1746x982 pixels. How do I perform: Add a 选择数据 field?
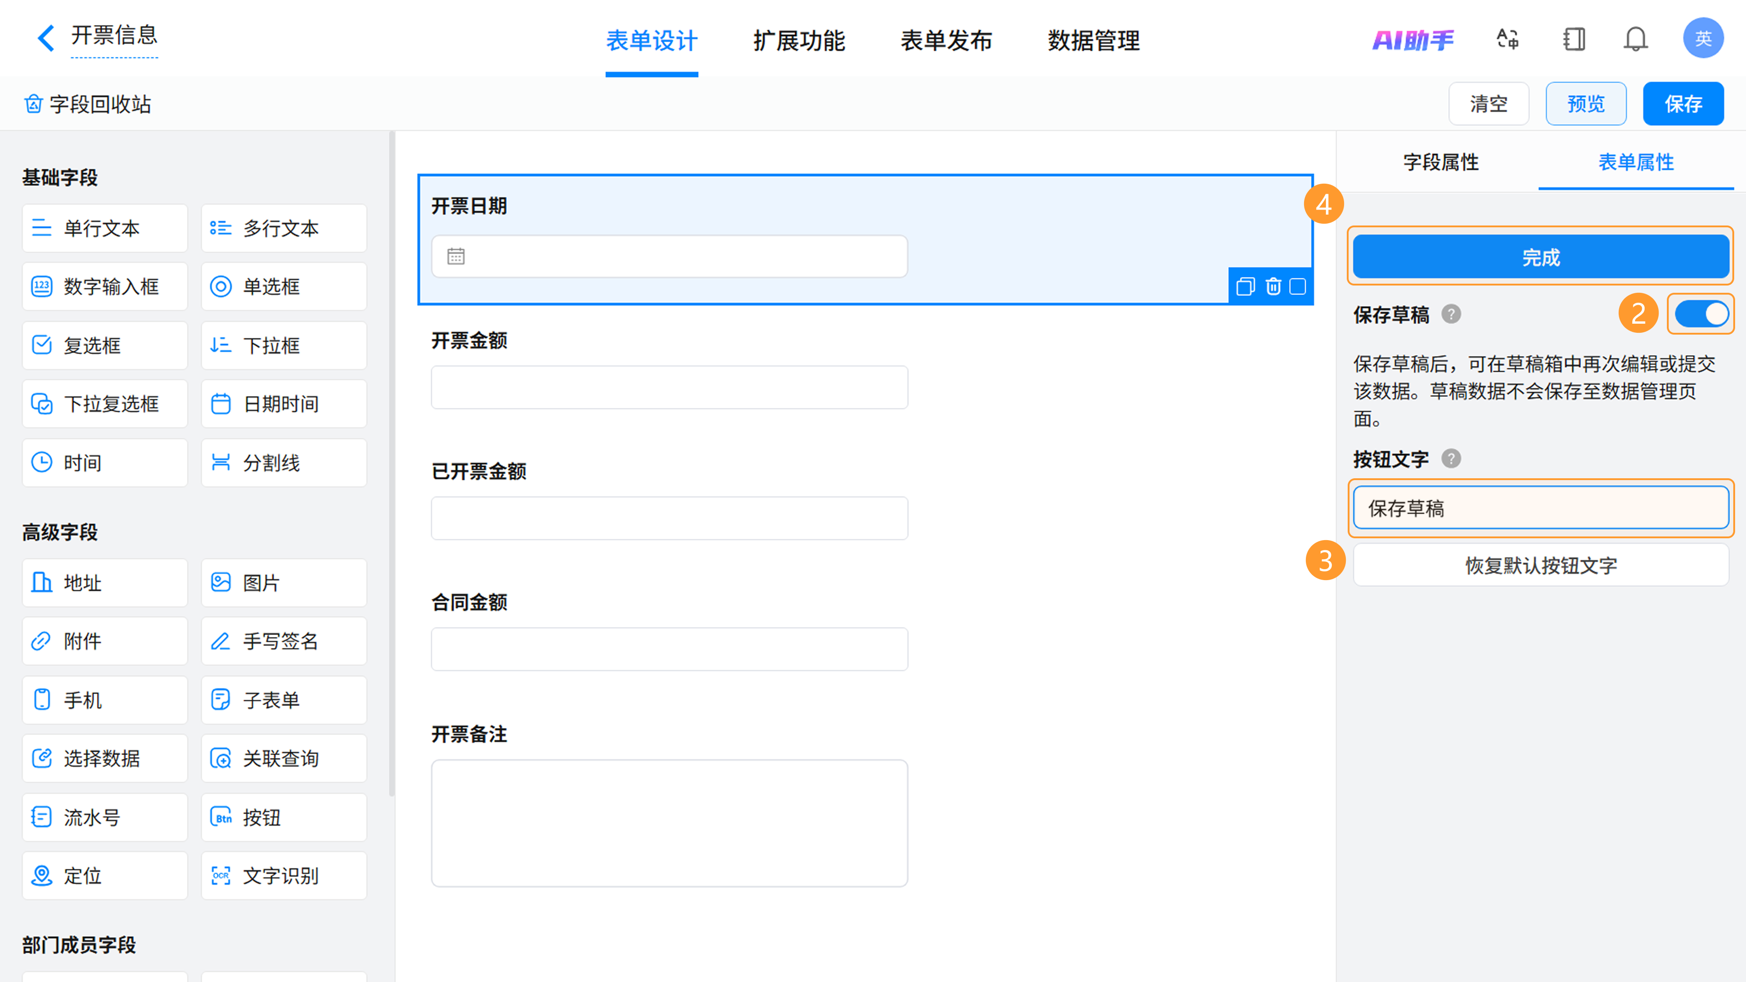tap(105, 758)
